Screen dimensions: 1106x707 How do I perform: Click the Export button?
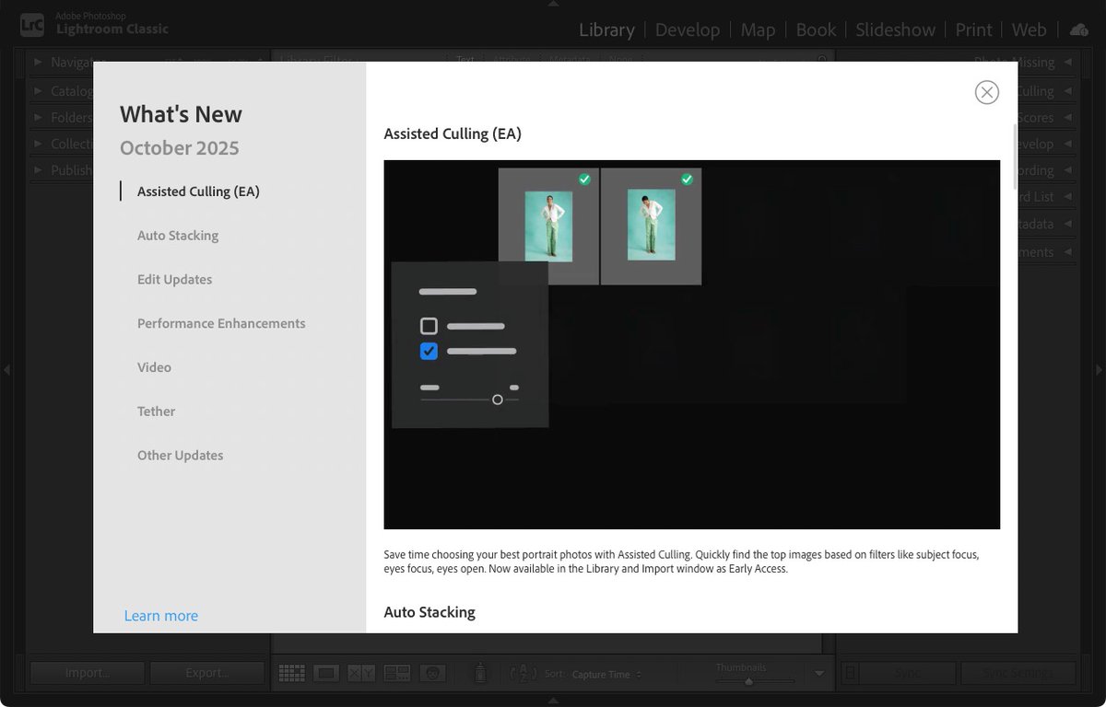pos(207,673)
